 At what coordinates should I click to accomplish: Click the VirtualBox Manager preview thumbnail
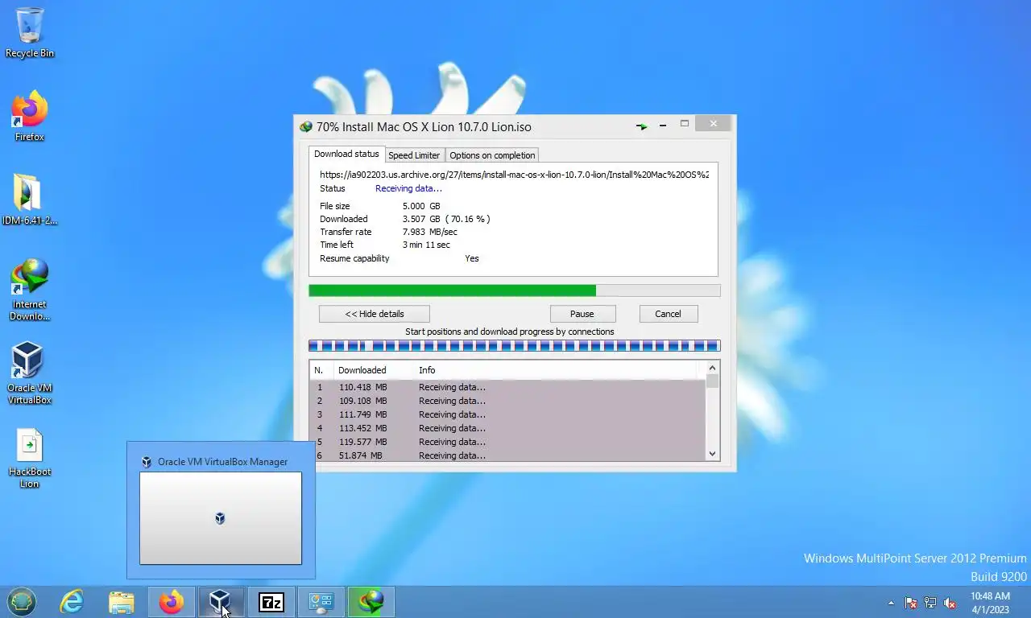tap(221, 518)
